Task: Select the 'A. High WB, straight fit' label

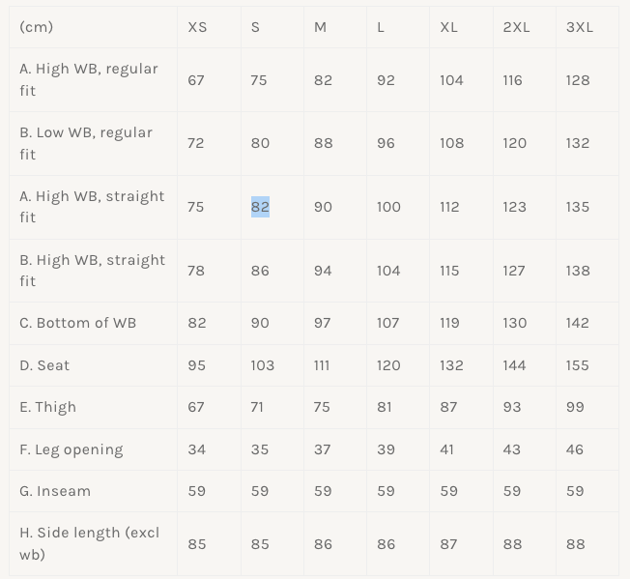Action: [x=92, y=207]
